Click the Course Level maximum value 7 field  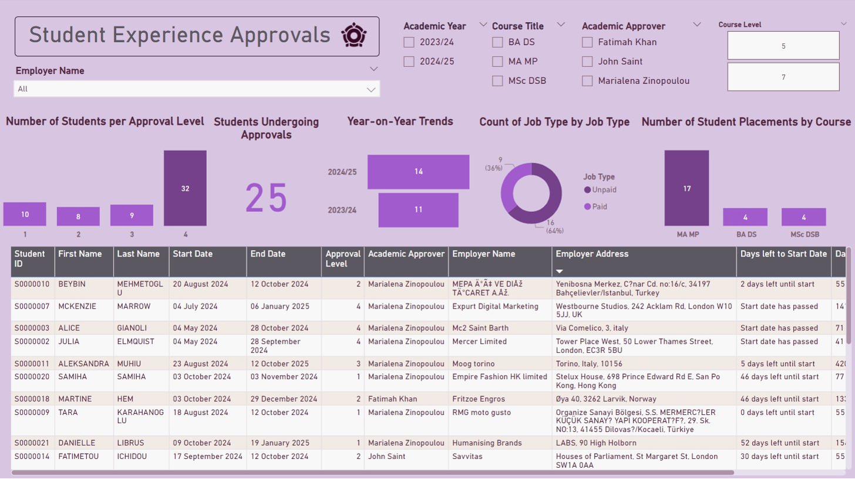click(x=783, y=77)
